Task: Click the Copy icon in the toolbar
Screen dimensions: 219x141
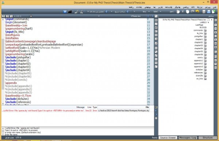Action: 188,12
